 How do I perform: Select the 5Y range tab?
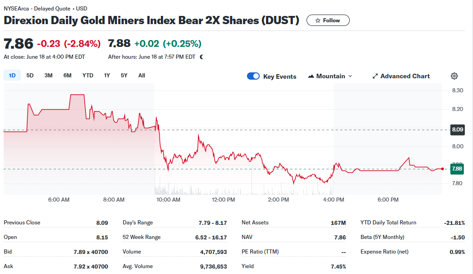click(124, 76)
